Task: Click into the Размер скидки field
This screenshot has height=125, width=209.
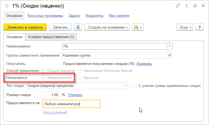Action: (47, 95)
